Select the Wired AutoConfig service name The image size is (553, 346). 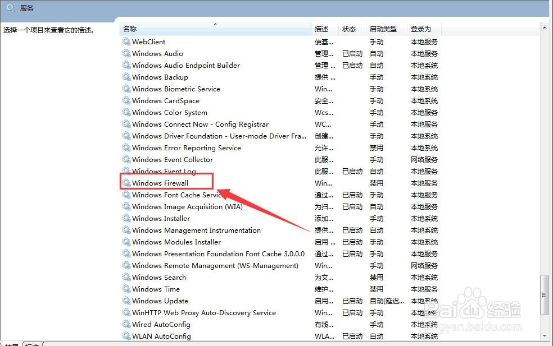161,325
